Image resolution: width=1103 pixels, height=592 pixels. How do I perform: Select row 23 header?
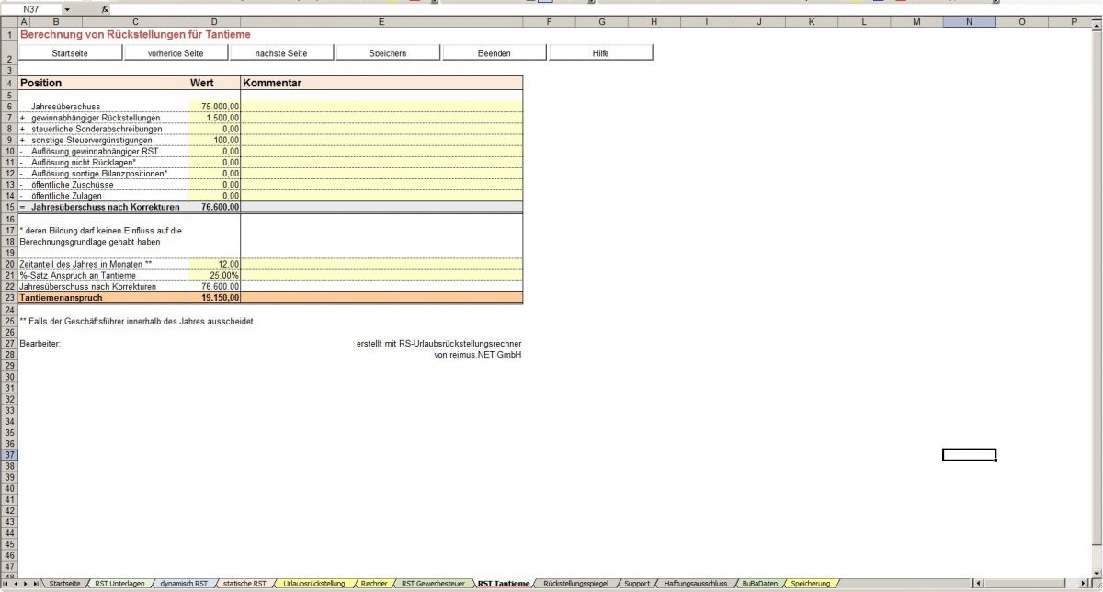8,298
